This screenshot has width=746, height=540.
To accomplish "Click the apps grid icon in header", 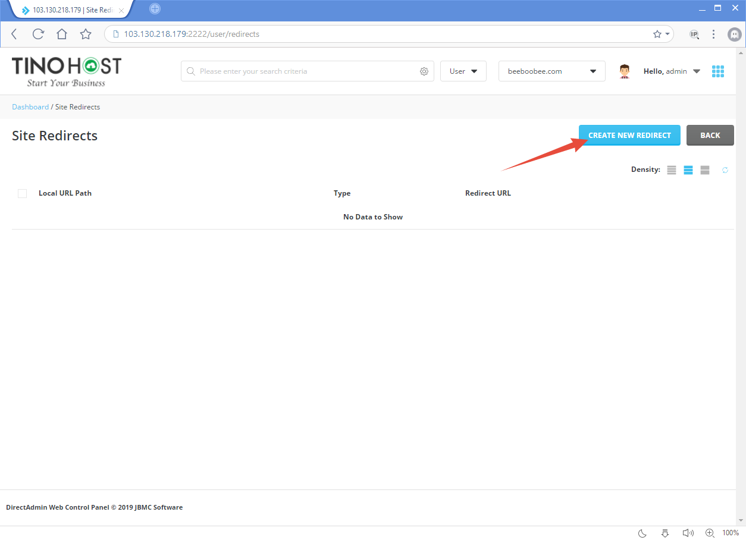I will (717, 71).
